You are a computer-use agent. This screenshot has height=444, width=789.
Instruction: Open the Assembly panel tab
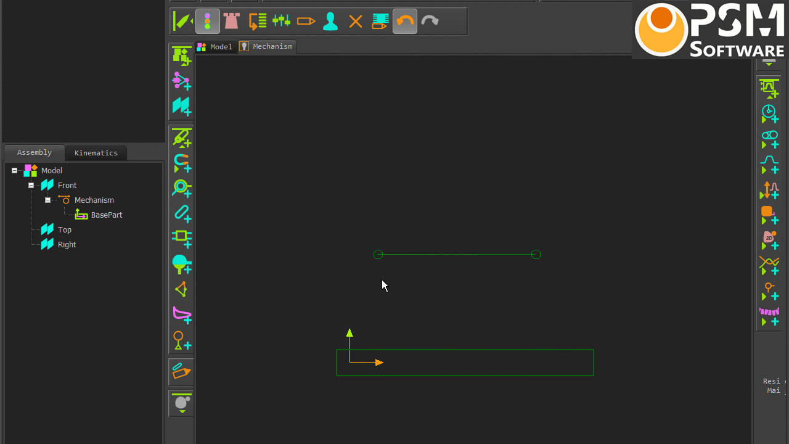[35, 152]
